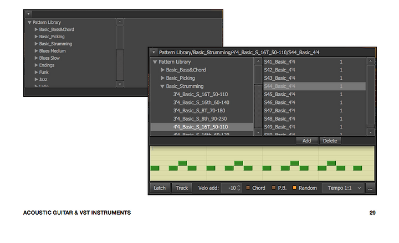Select pattern S45_Basic_4'4
The width and height of the screenshot is (399, 243).
[315, 94]
